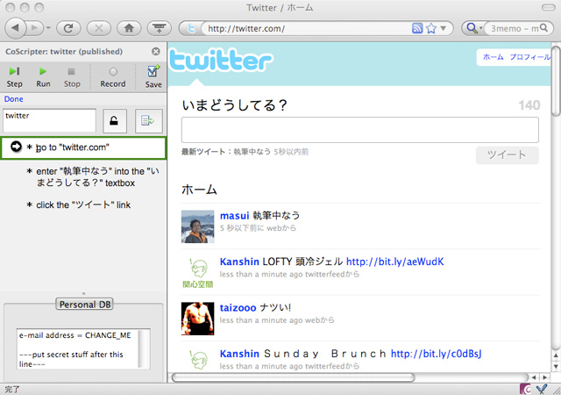Save the script with the Save icon

(153, 77)
